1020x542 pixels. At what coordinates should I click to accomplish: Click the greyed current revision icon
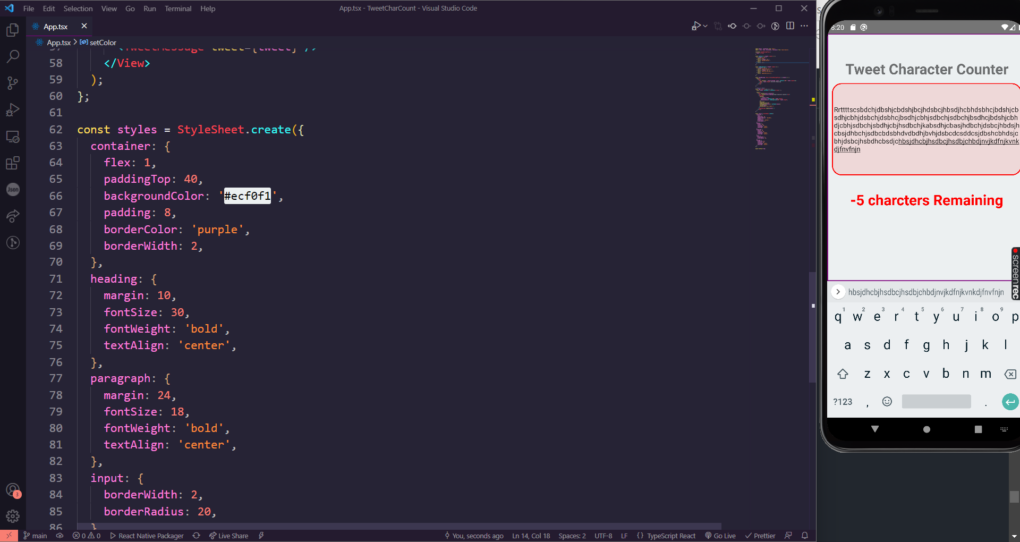point(746,26)
